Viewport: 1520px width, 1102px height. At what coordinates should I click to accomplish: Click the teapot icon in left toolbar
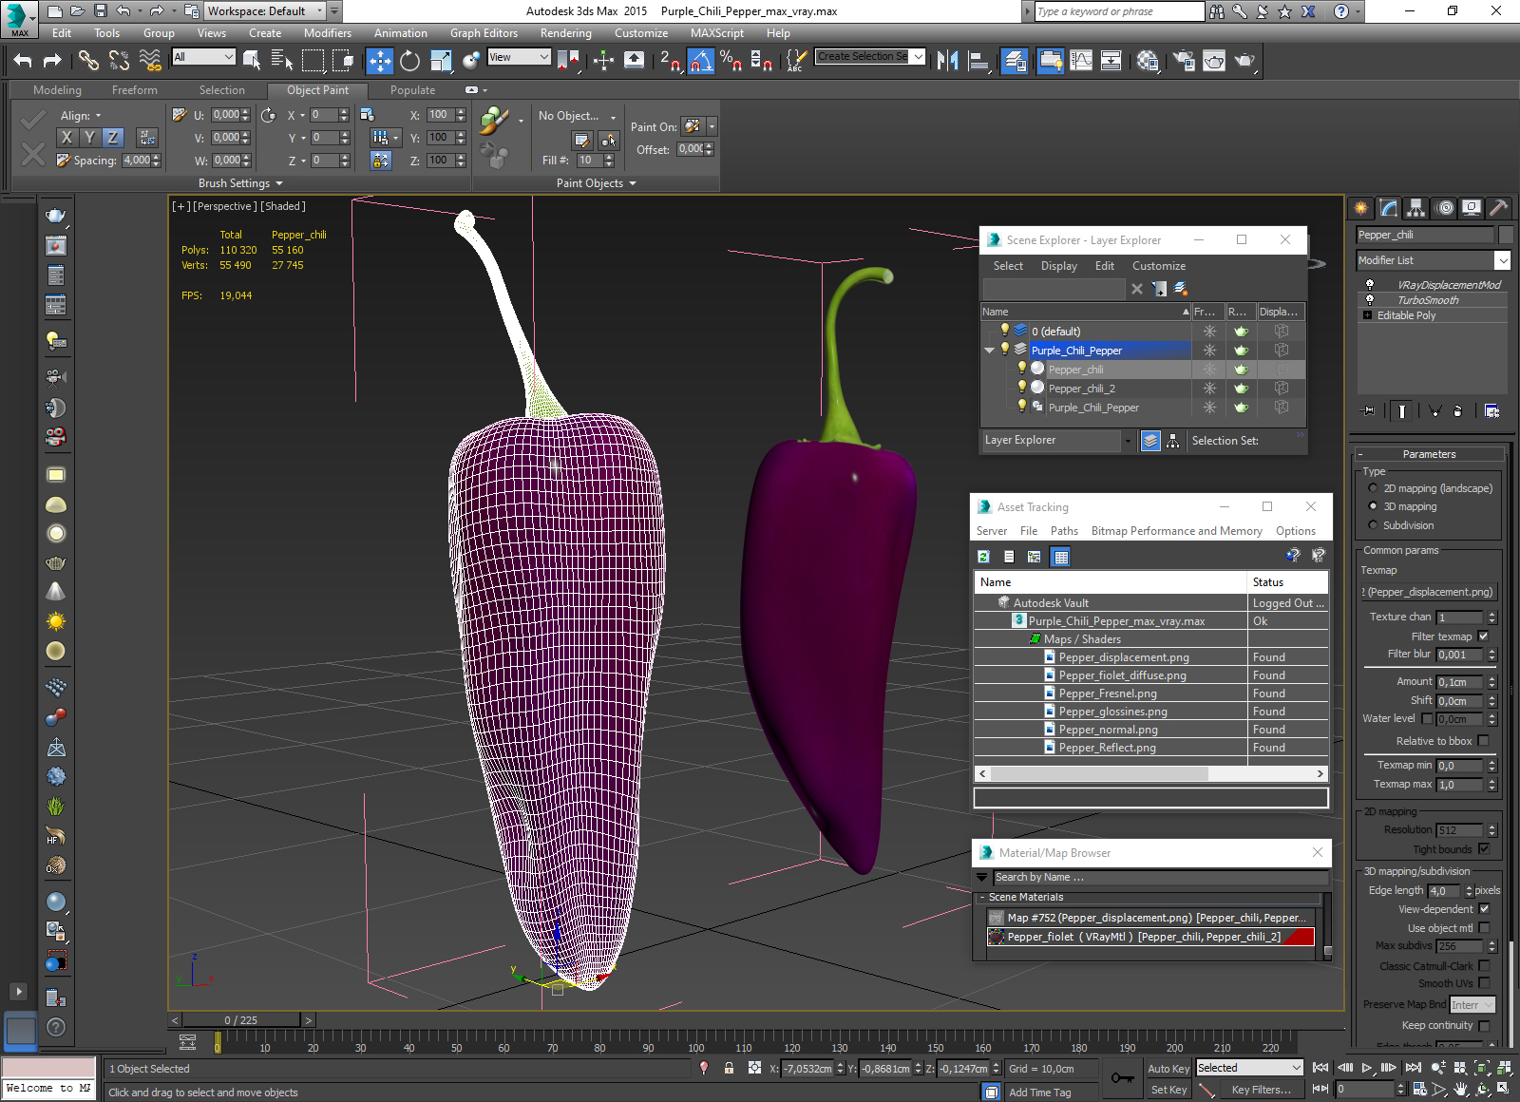(x=56, y=216)
